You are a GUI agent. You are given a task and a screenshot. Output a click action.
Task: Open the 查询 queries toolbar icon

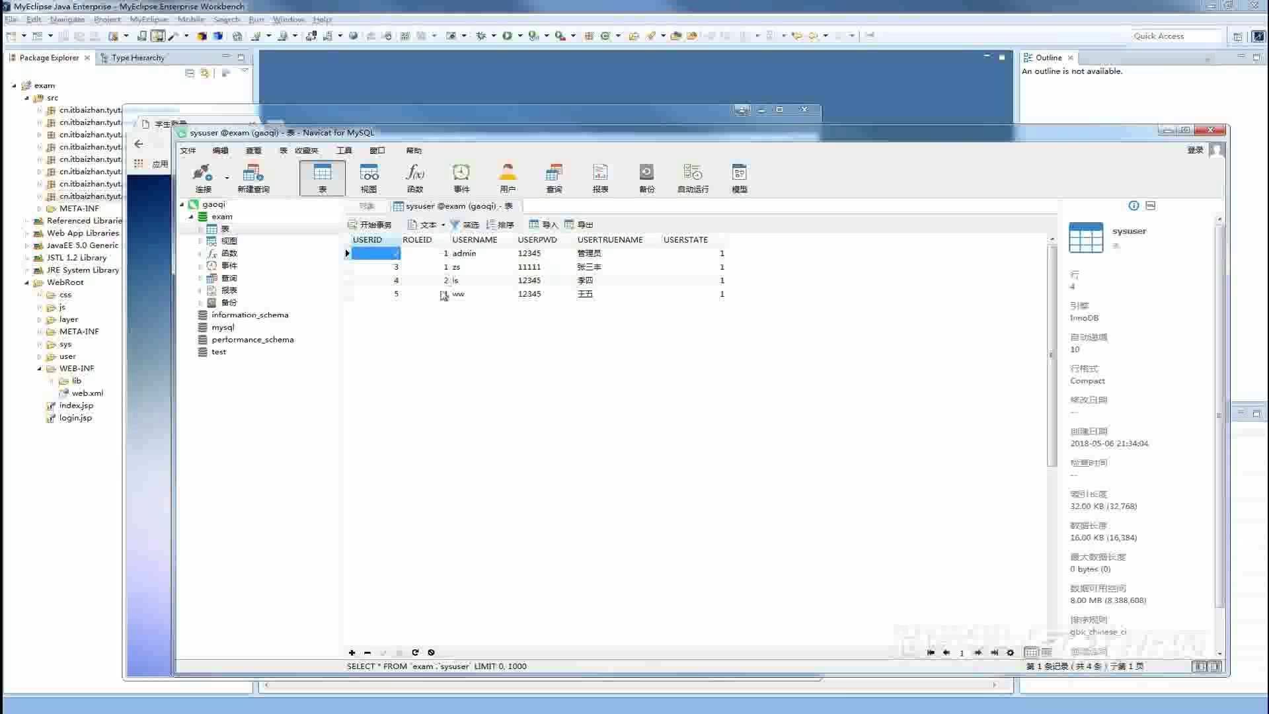coord(554,177)
